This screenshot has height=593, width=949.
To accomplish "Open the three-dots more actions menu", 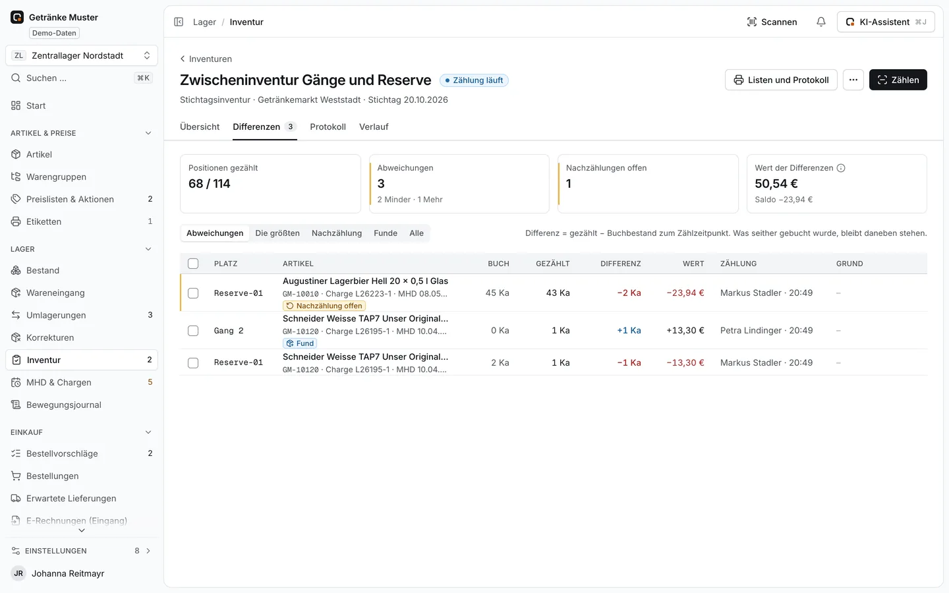I will click(853, 80).
